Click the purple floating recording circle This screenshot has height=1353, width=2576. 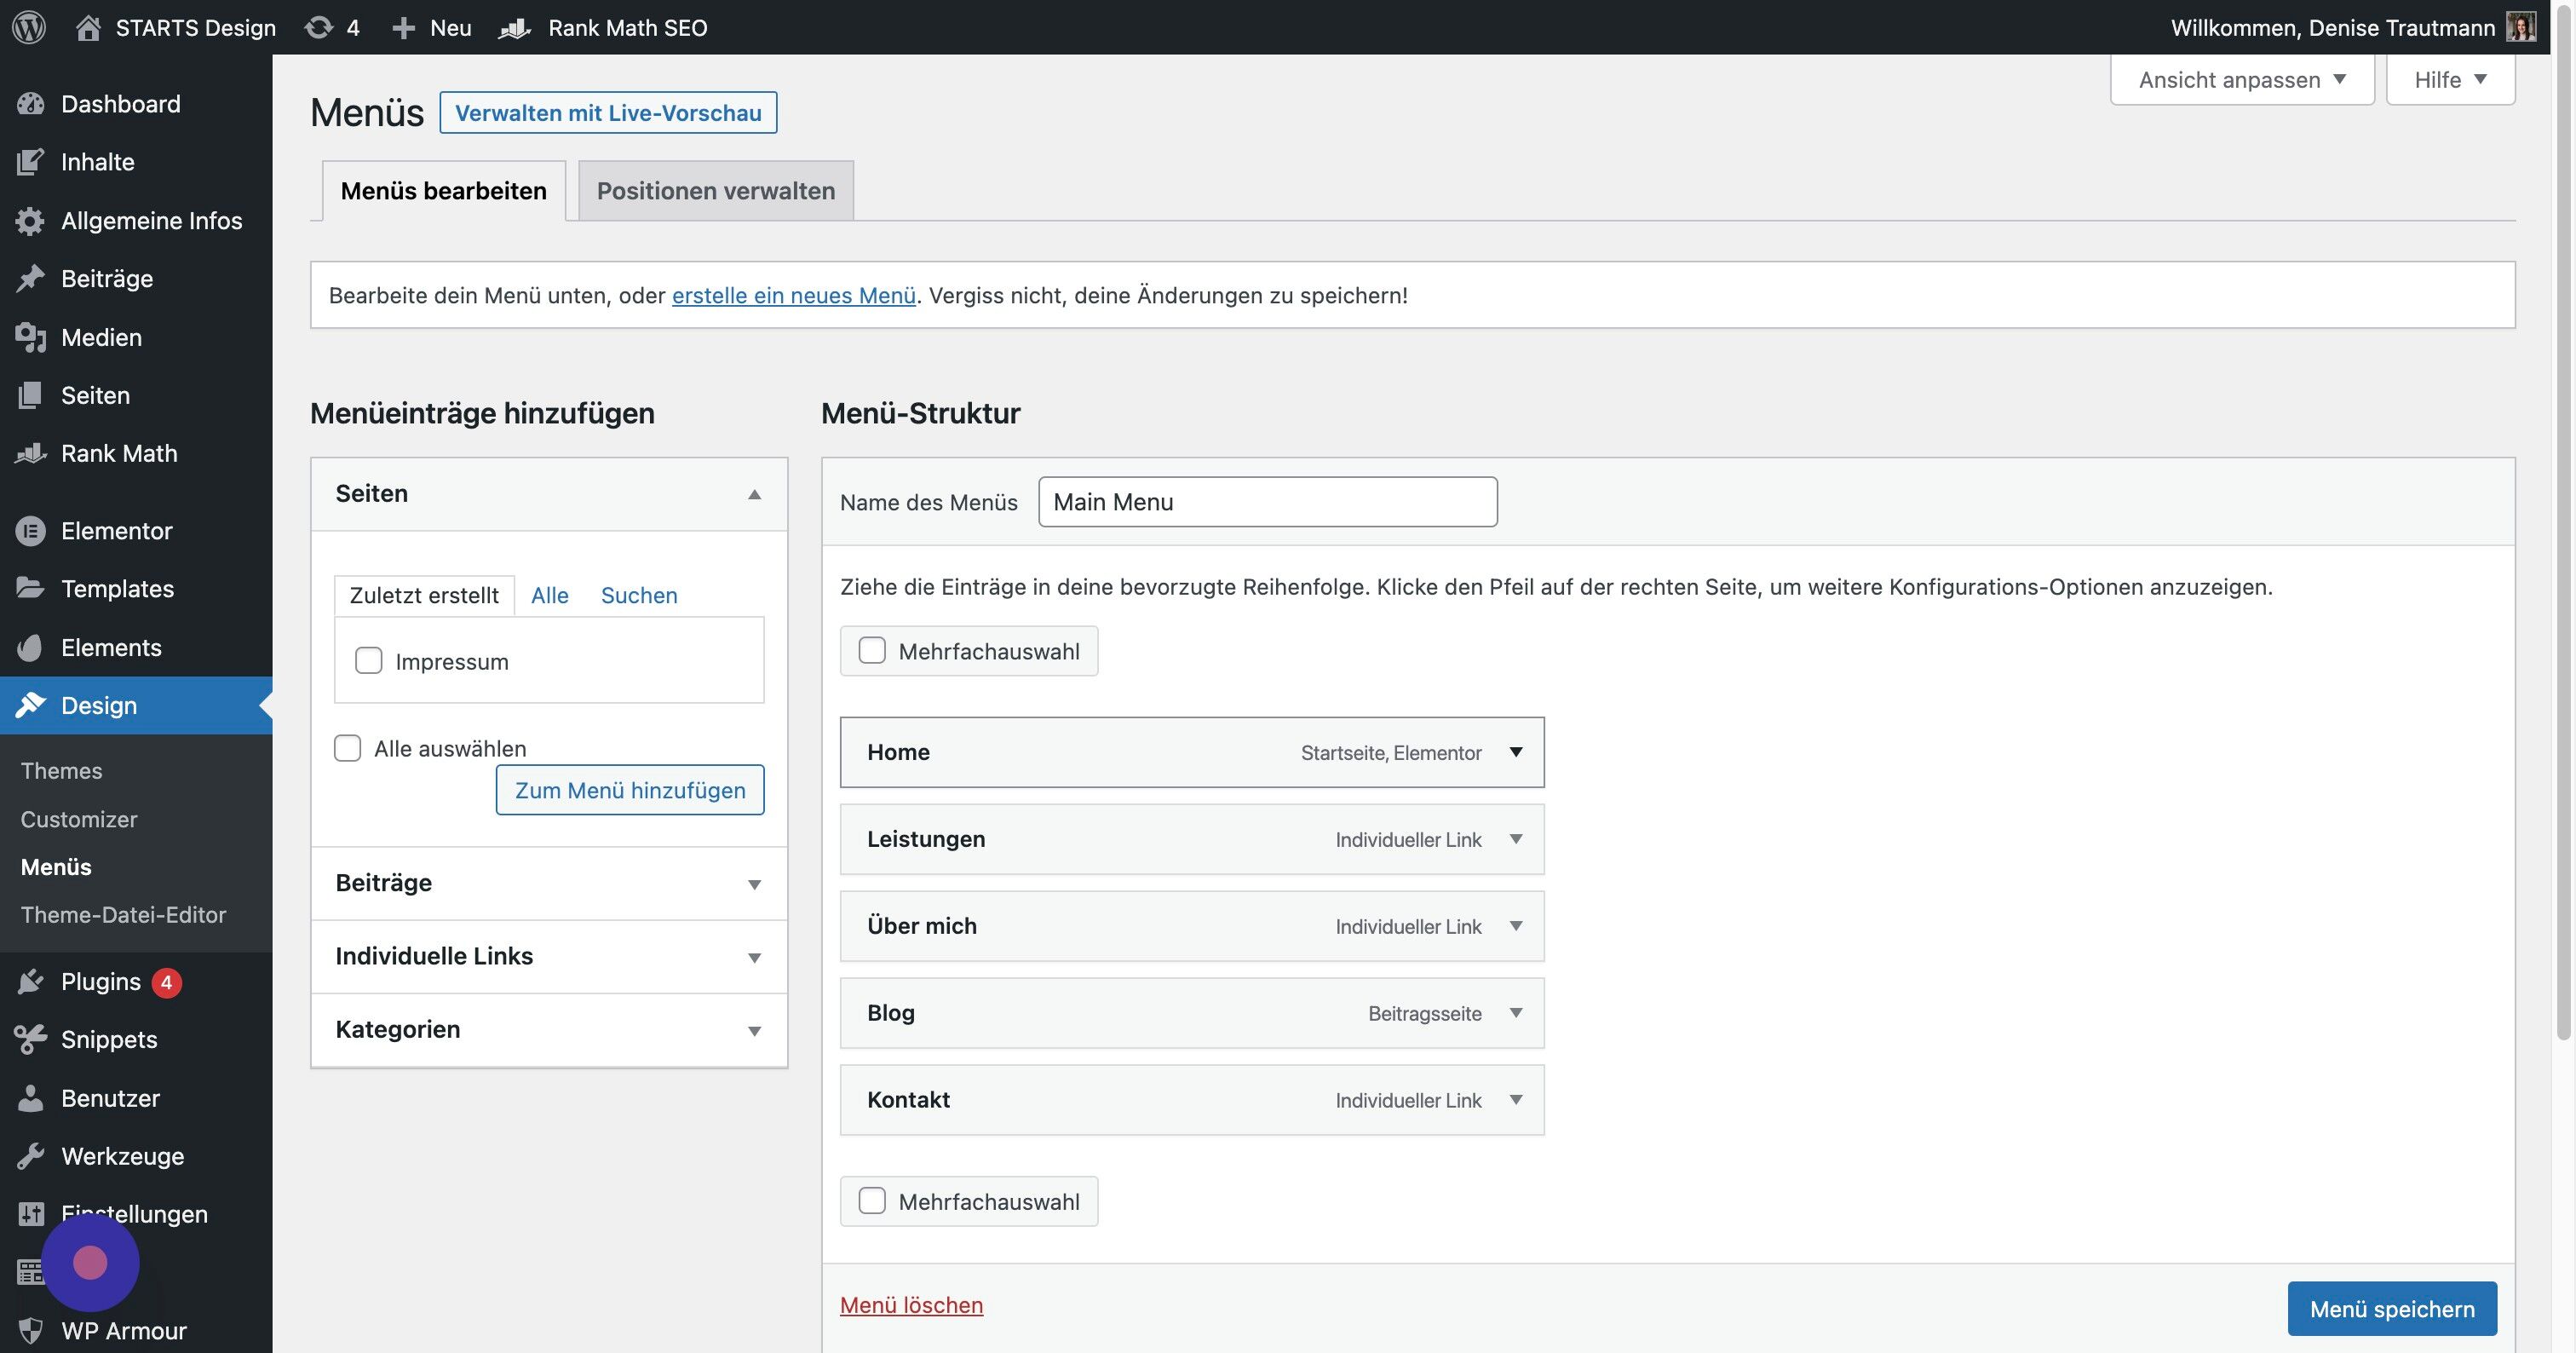pos(90,1263)
